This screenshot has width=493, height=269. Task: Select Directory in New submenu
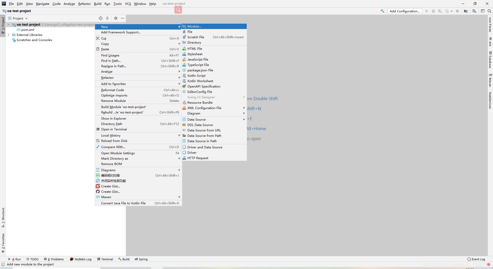click(214, 43)
